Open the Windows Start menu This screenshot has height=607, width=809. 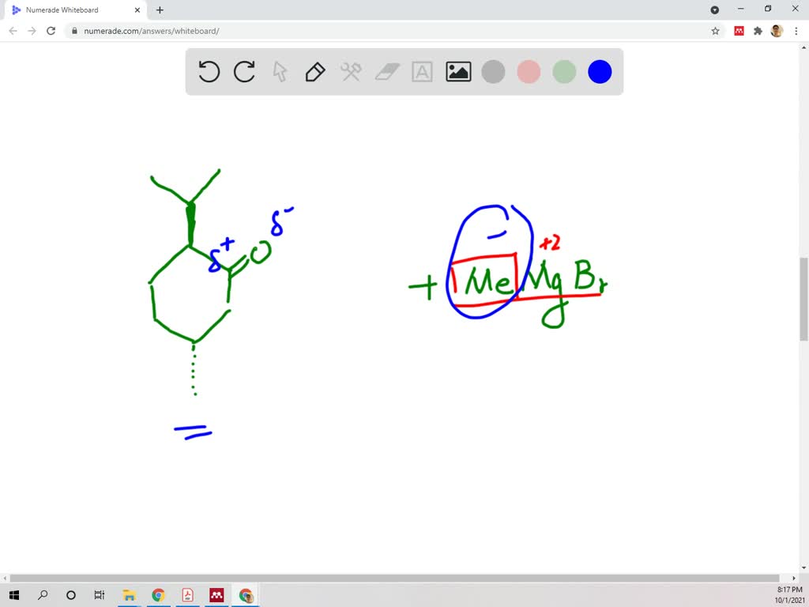[x=14, y=594]
